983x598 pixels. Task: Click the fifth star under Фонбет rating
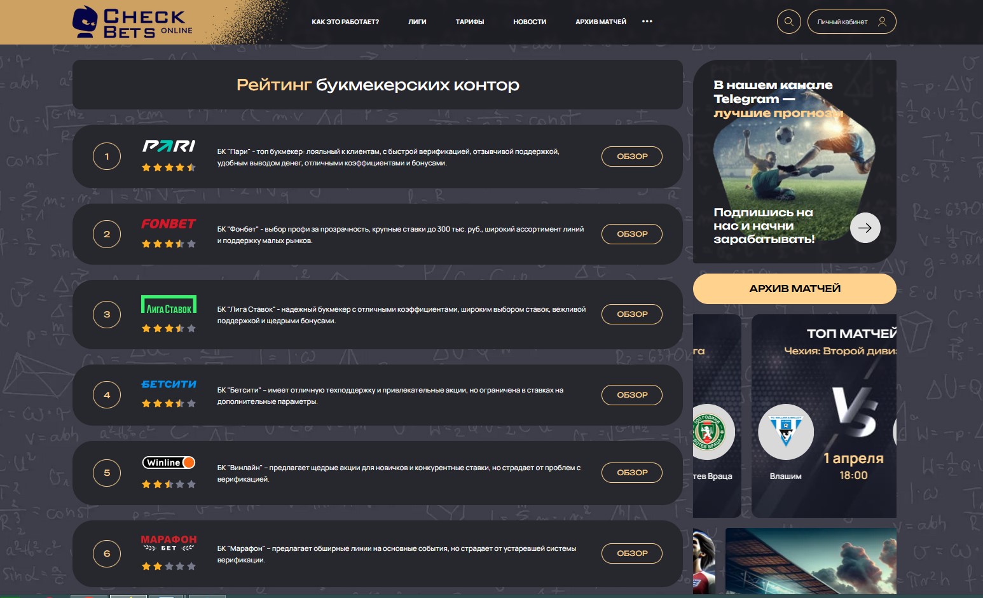[x=191, y=242]
